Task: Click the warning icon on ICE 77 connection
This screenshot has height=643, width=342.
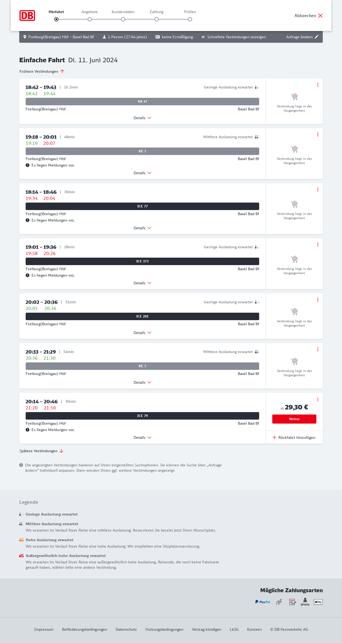Action: tap(28, 220)
